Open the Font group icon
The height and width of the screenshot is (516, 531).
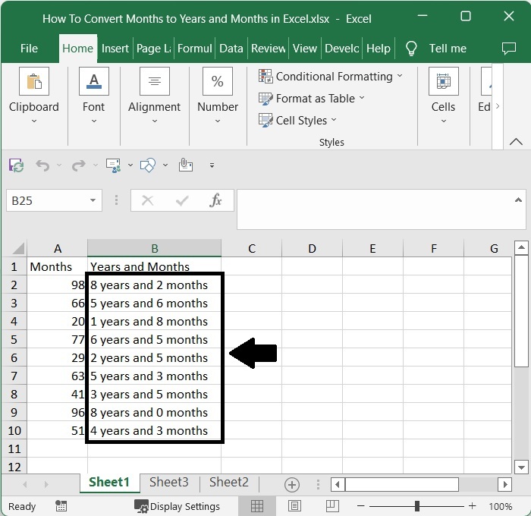[x=94, y=81]
